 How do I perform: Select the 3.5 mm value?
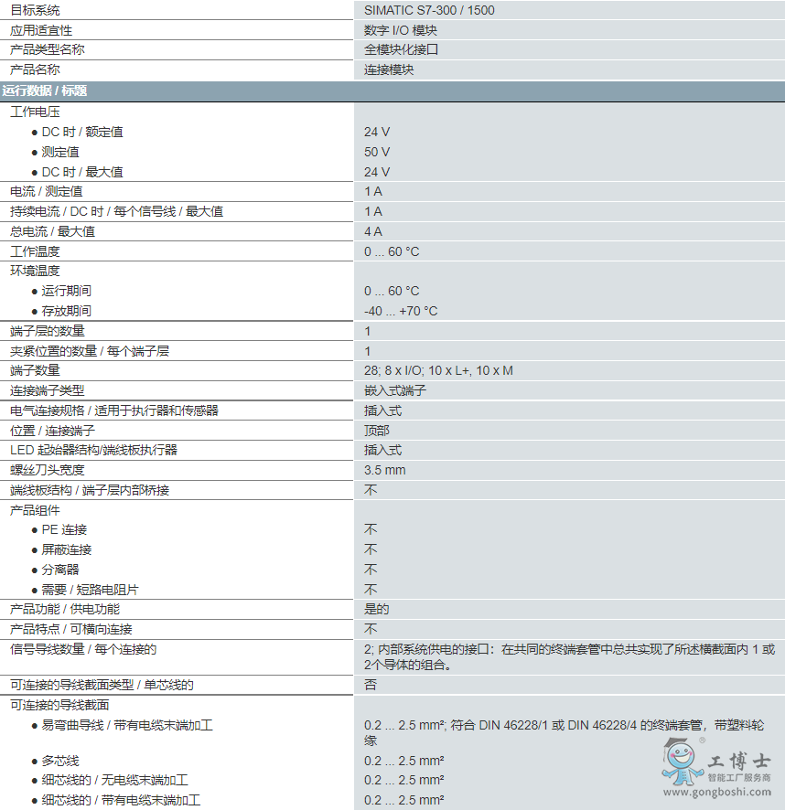coord(385,470)
